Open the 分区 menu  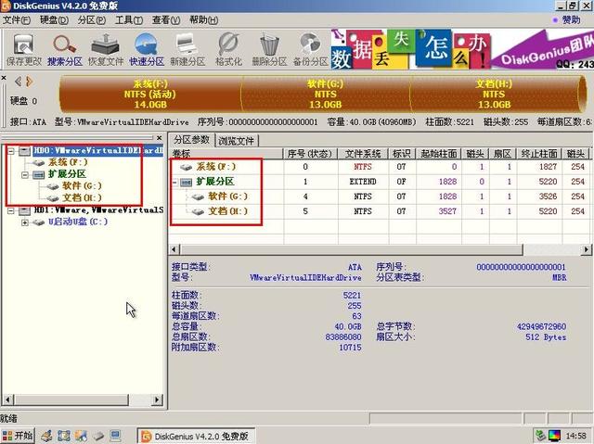(91, 20)
